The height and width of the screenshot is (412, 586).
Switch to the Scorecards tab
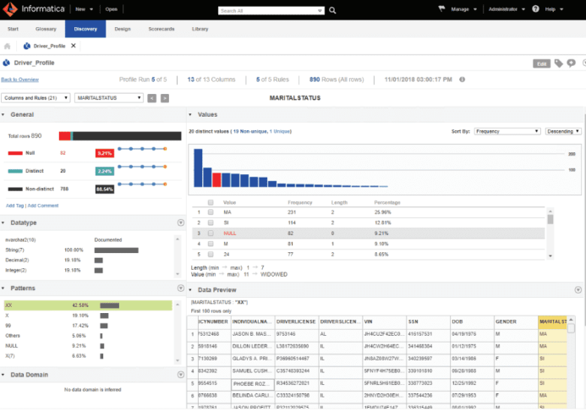click(x=161, y=29)
